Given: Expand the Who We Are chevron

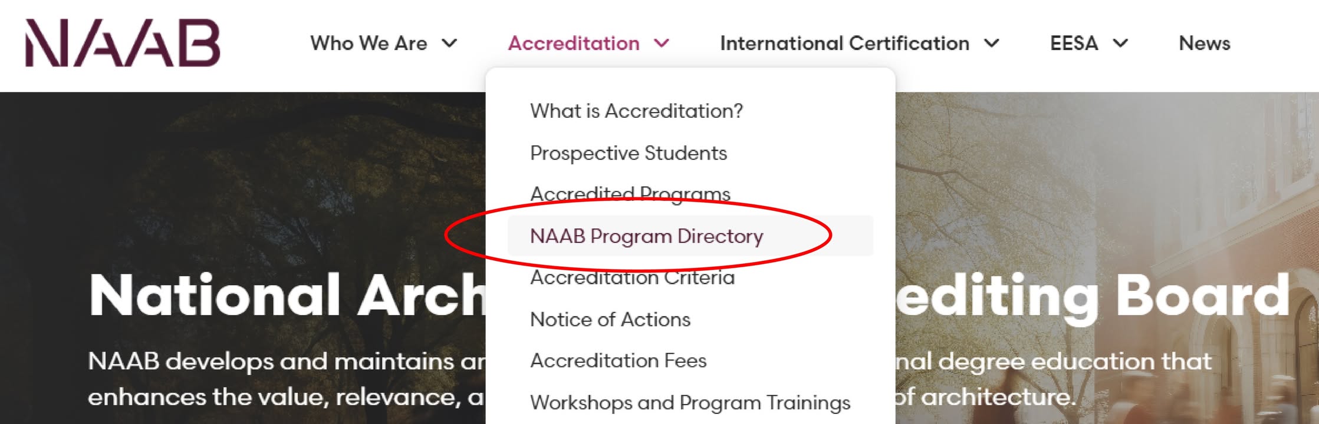Looking at the screenshot, I should coord(449,44).
